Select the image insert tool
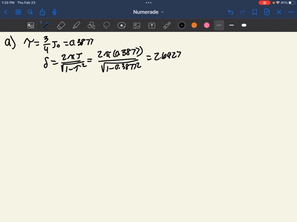 pyautogui.click(x=137, y=25)
